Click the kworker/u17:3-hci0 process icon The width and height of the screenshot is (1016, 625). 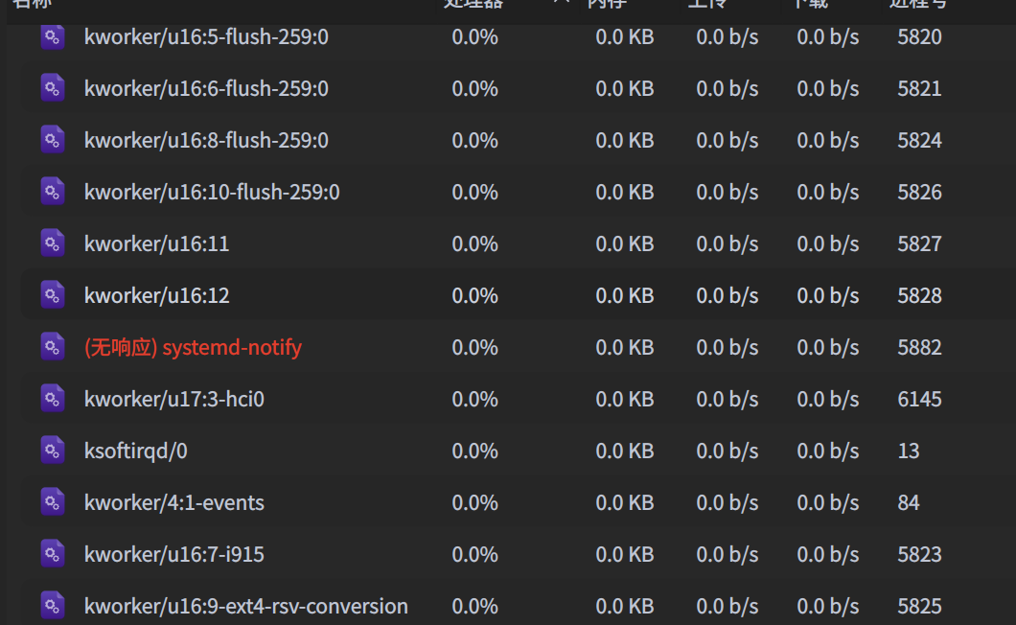(52, 399)
